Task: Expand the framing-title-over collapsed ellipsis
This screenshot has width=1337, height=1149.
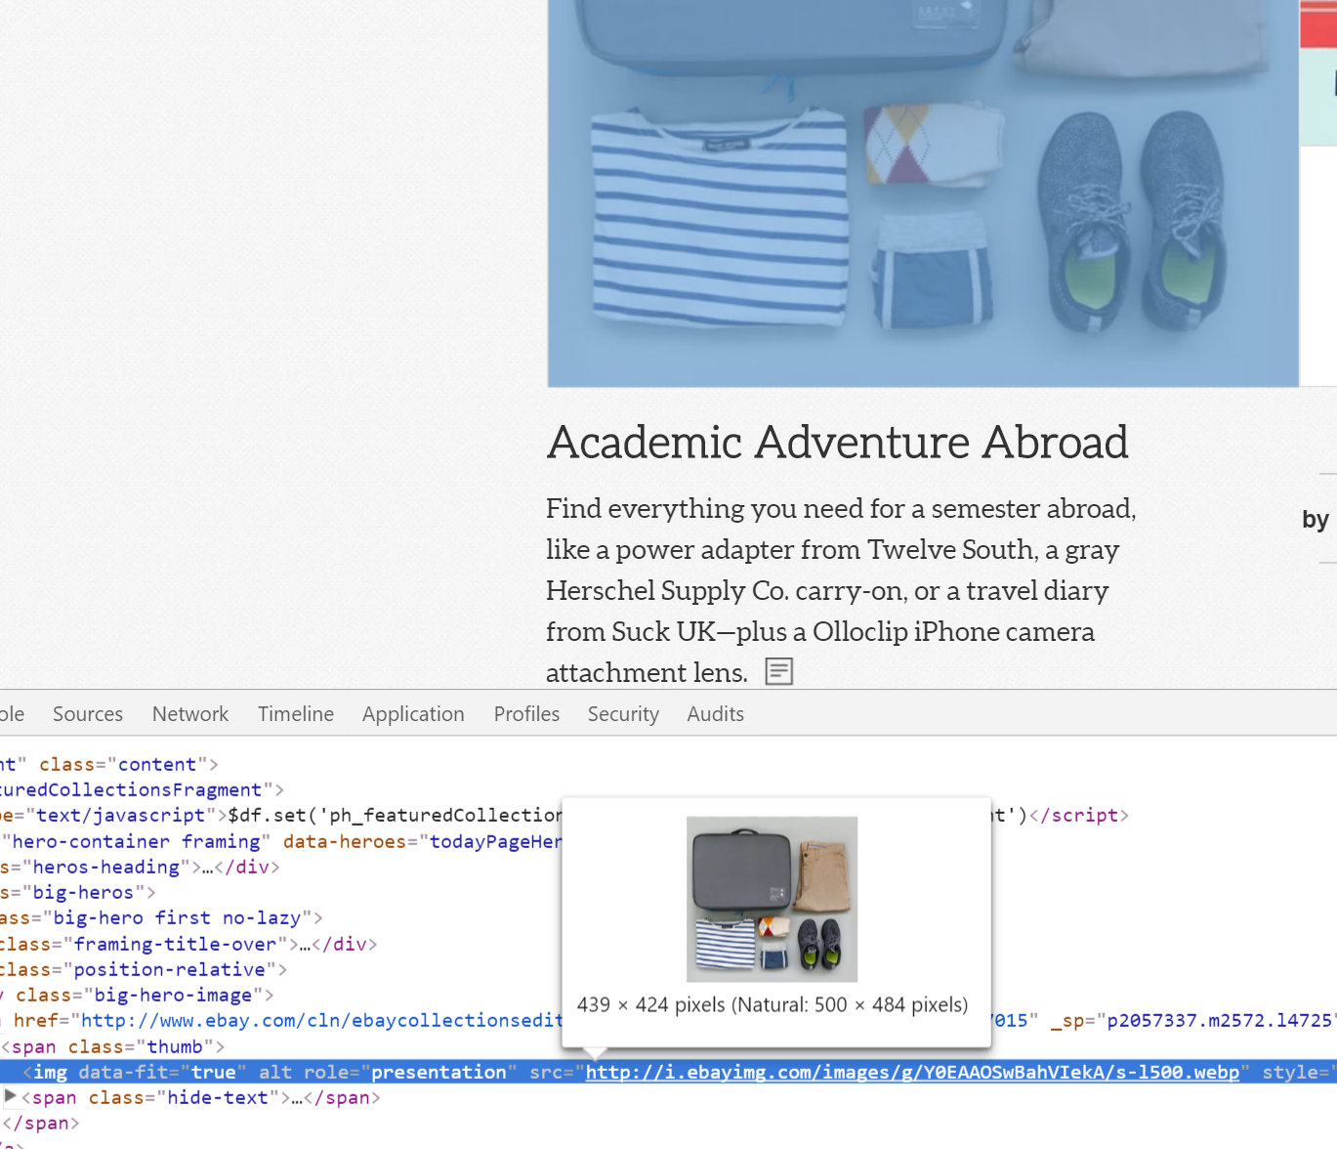Action: point(307,944)
